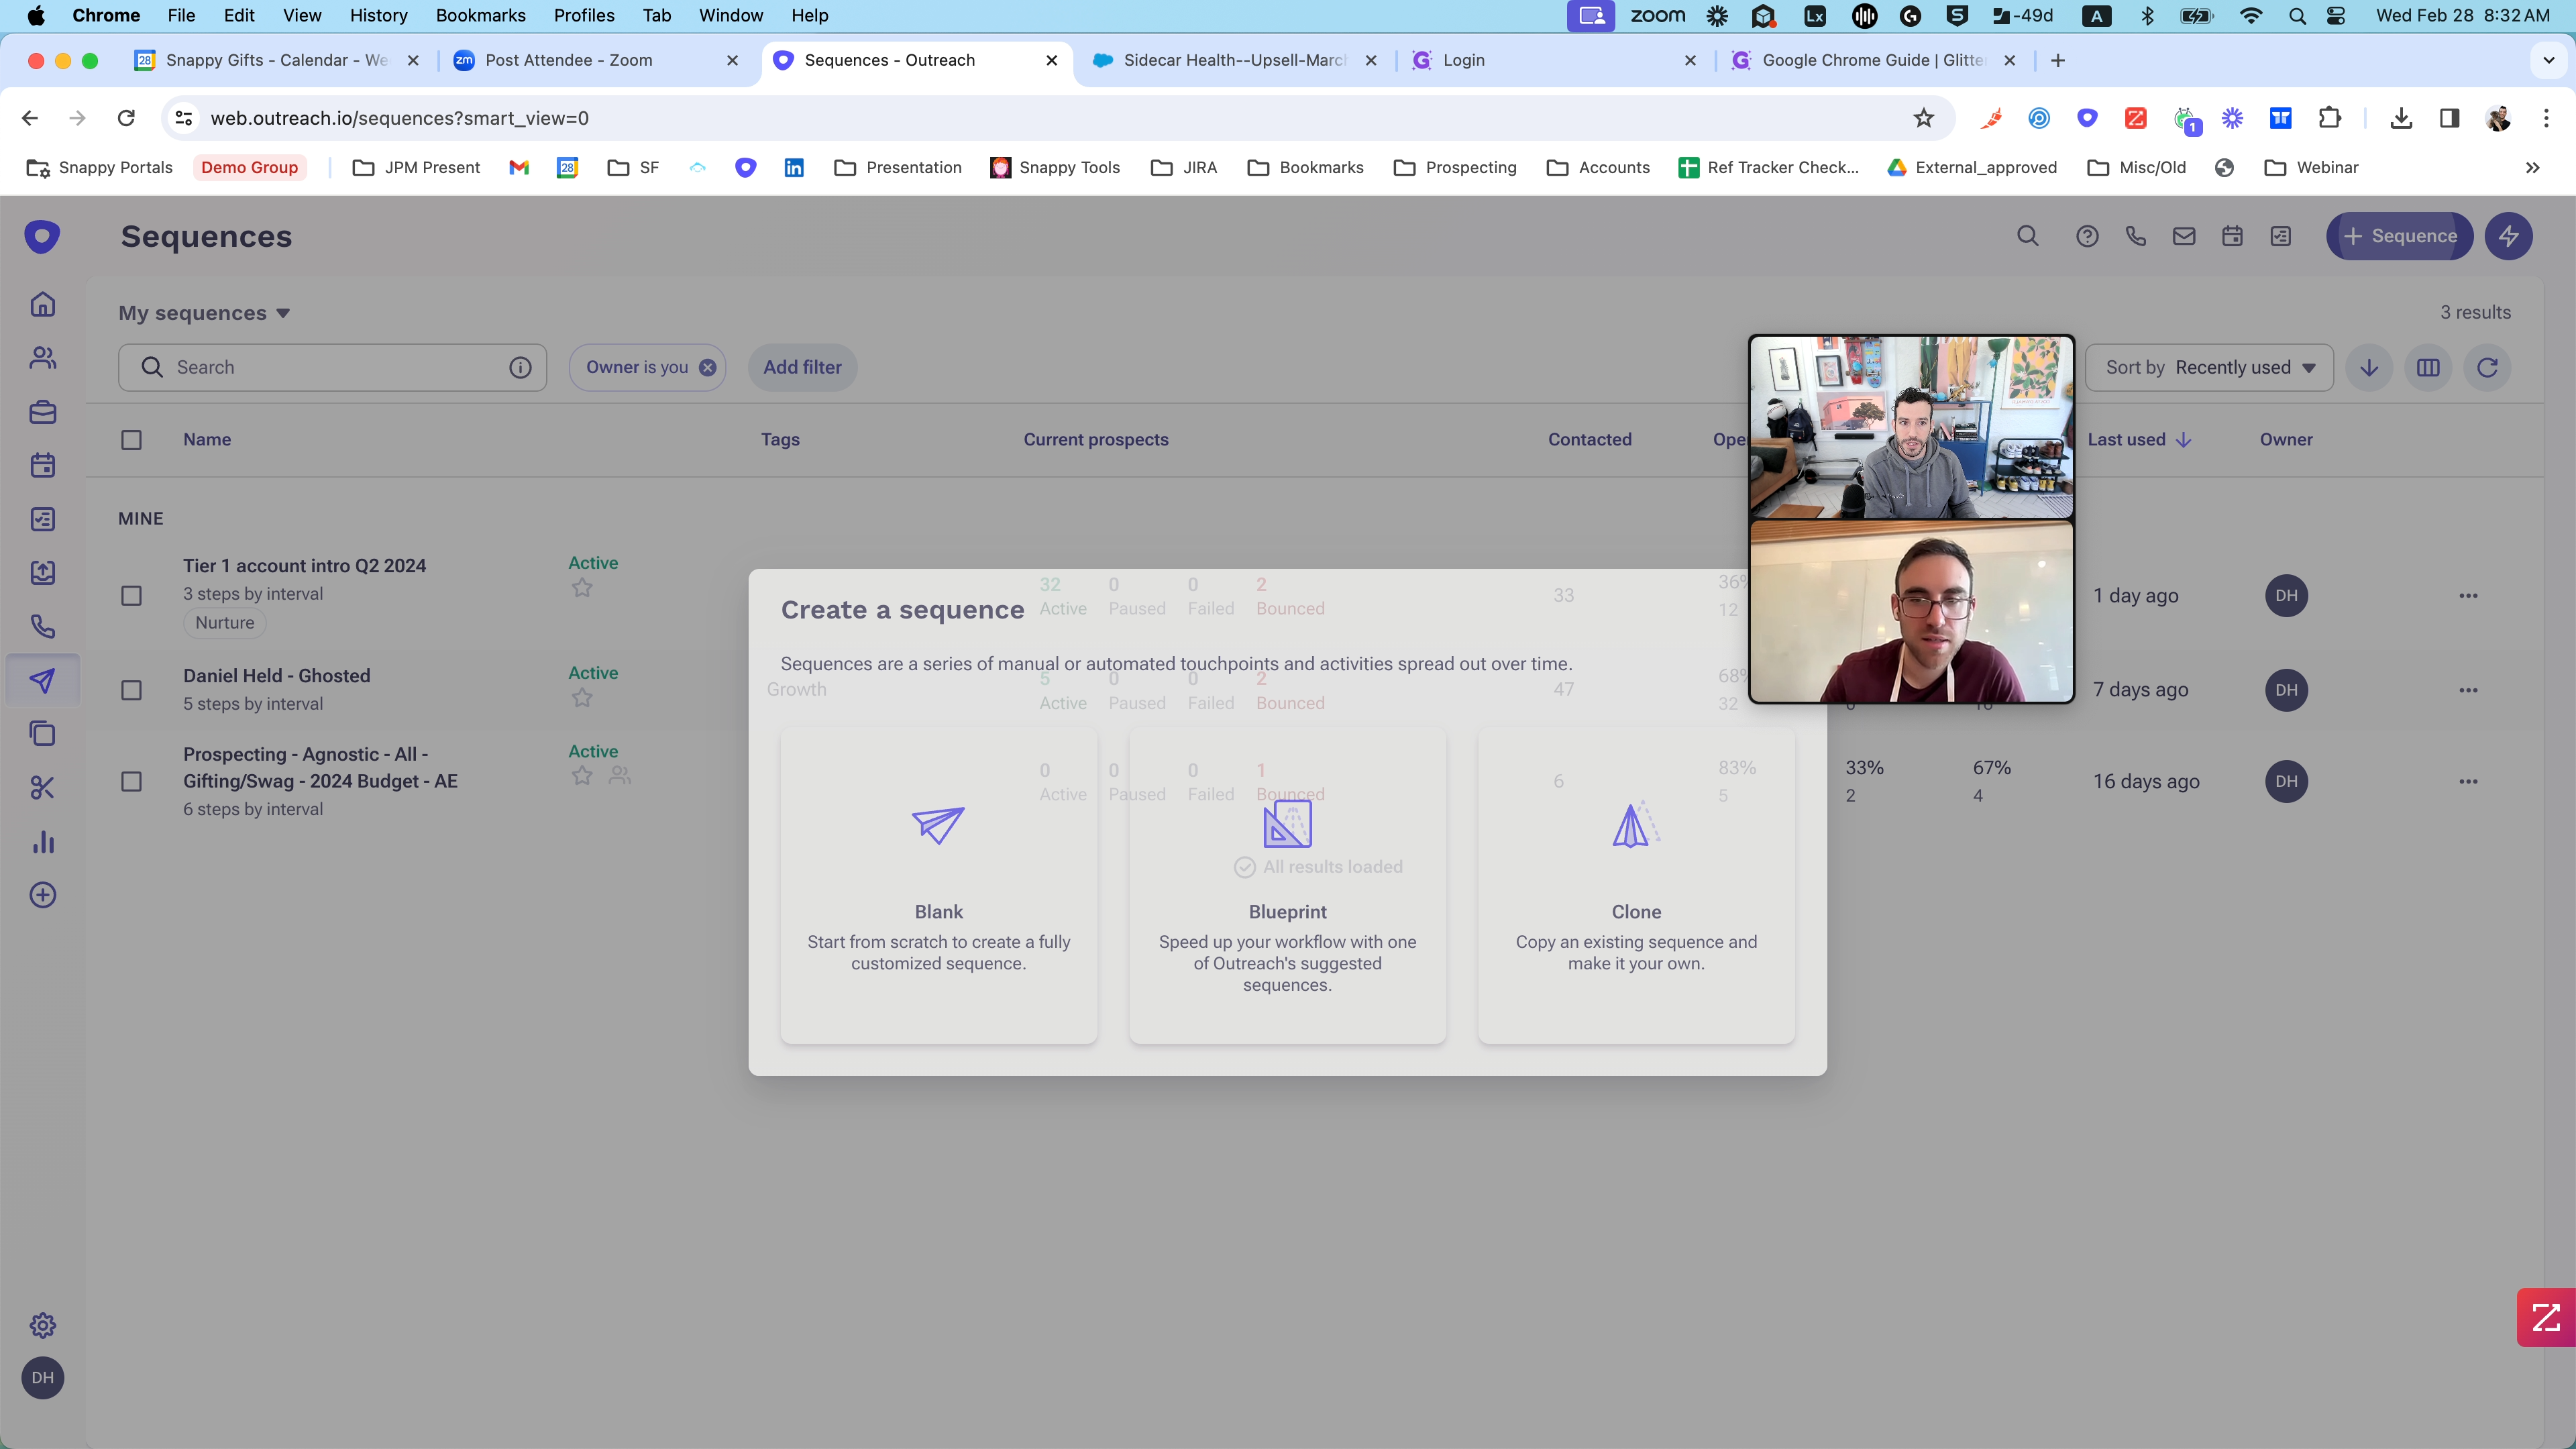This screenshot has width=2576, height=1449.
Task: Open Prospects in the left sidebar
Action: [42, 358]
